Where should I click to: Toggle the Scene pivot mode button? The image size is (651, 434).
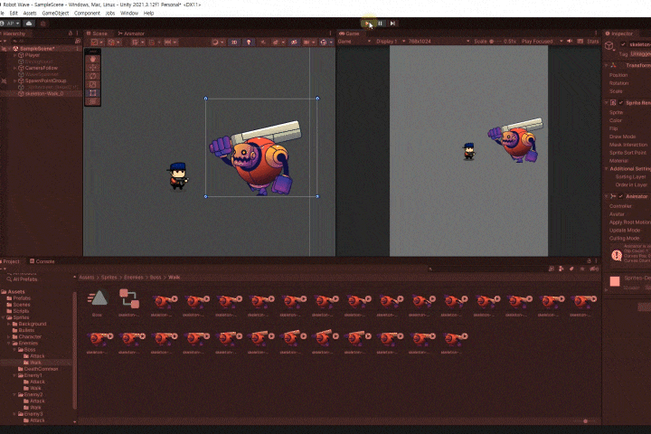(97, 42)
